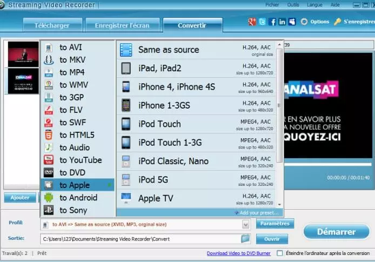Pick the 'iPhone 4, iPhone 4S' device icon
The image size is (375, 262).
click(x=126, y=87)
